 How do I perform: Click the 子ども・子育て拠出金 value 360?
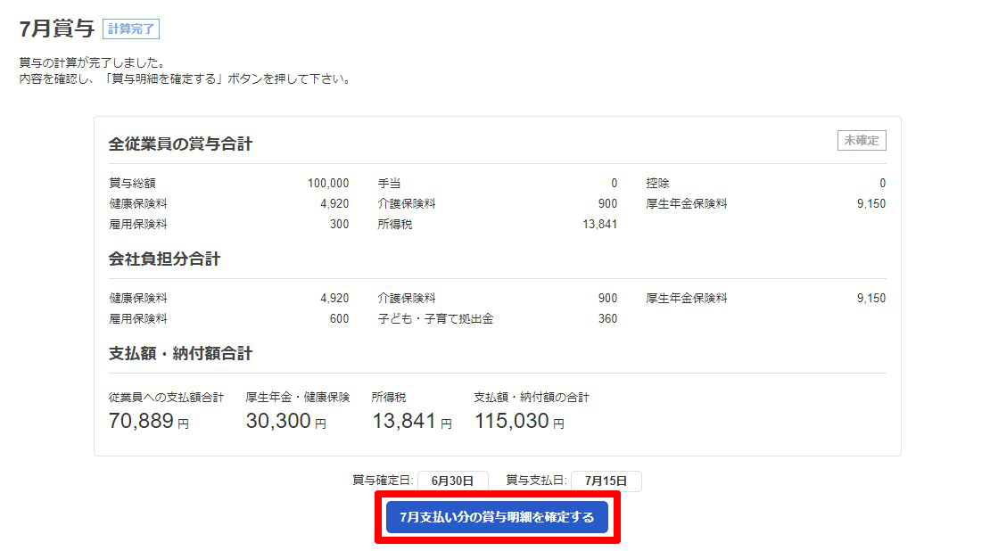tap(607, 318)
